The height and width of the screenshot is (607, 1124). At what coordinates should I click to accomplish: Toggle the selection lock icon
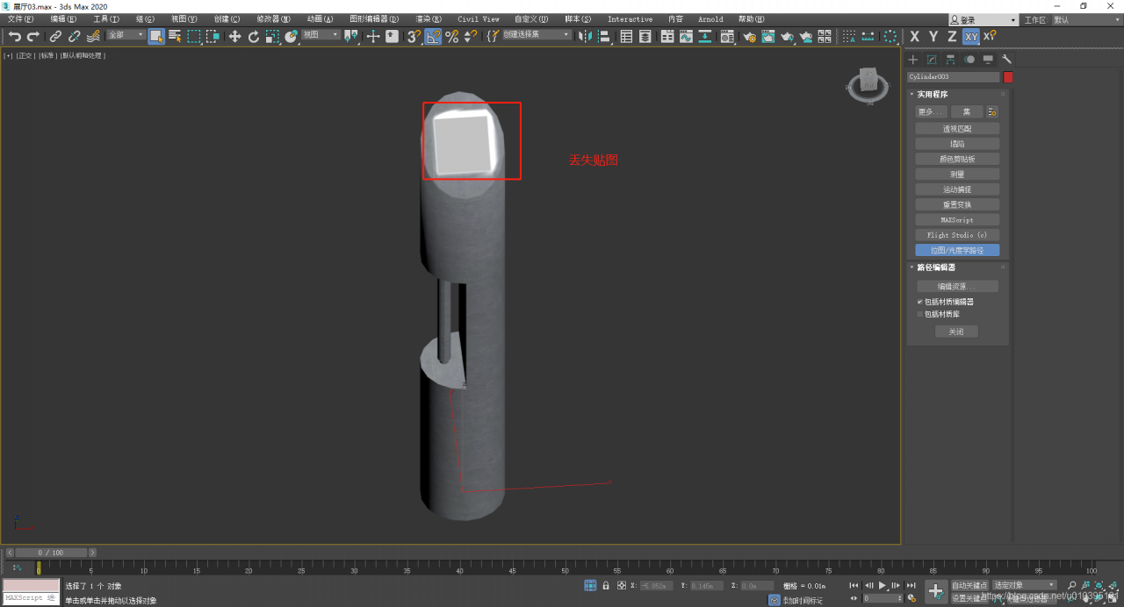pyautogui.click(x=606, y=585)
